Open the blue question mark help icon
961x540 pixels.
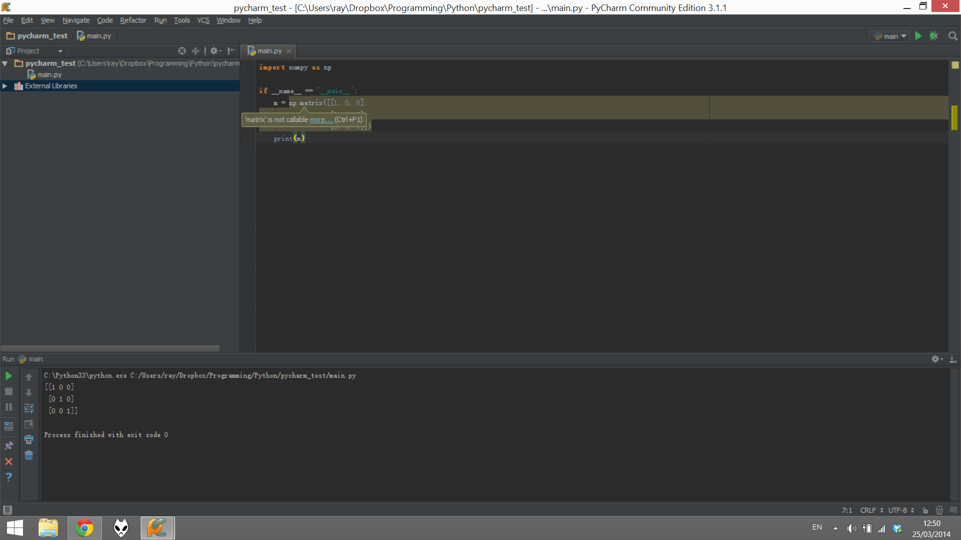click(9, 477)
